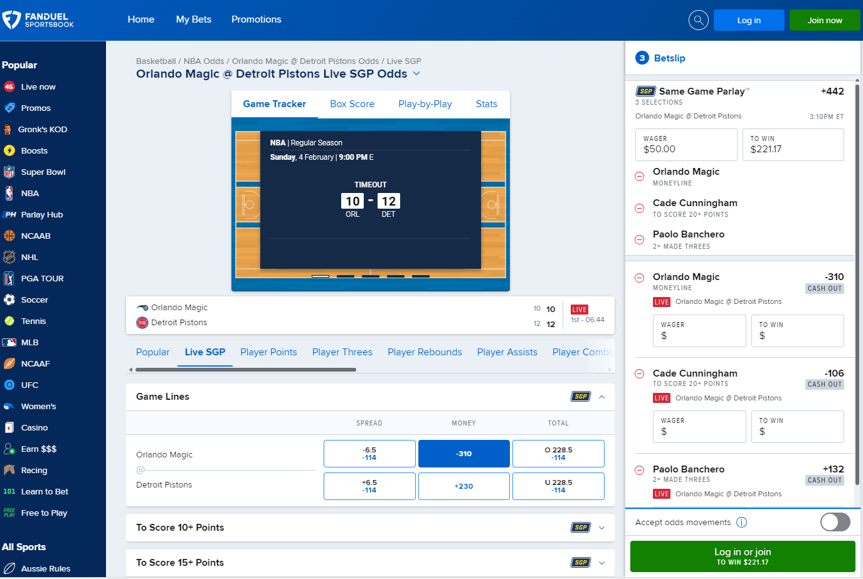
Task: Click the FanDuel Sportsbook logo
Action: 38,20
